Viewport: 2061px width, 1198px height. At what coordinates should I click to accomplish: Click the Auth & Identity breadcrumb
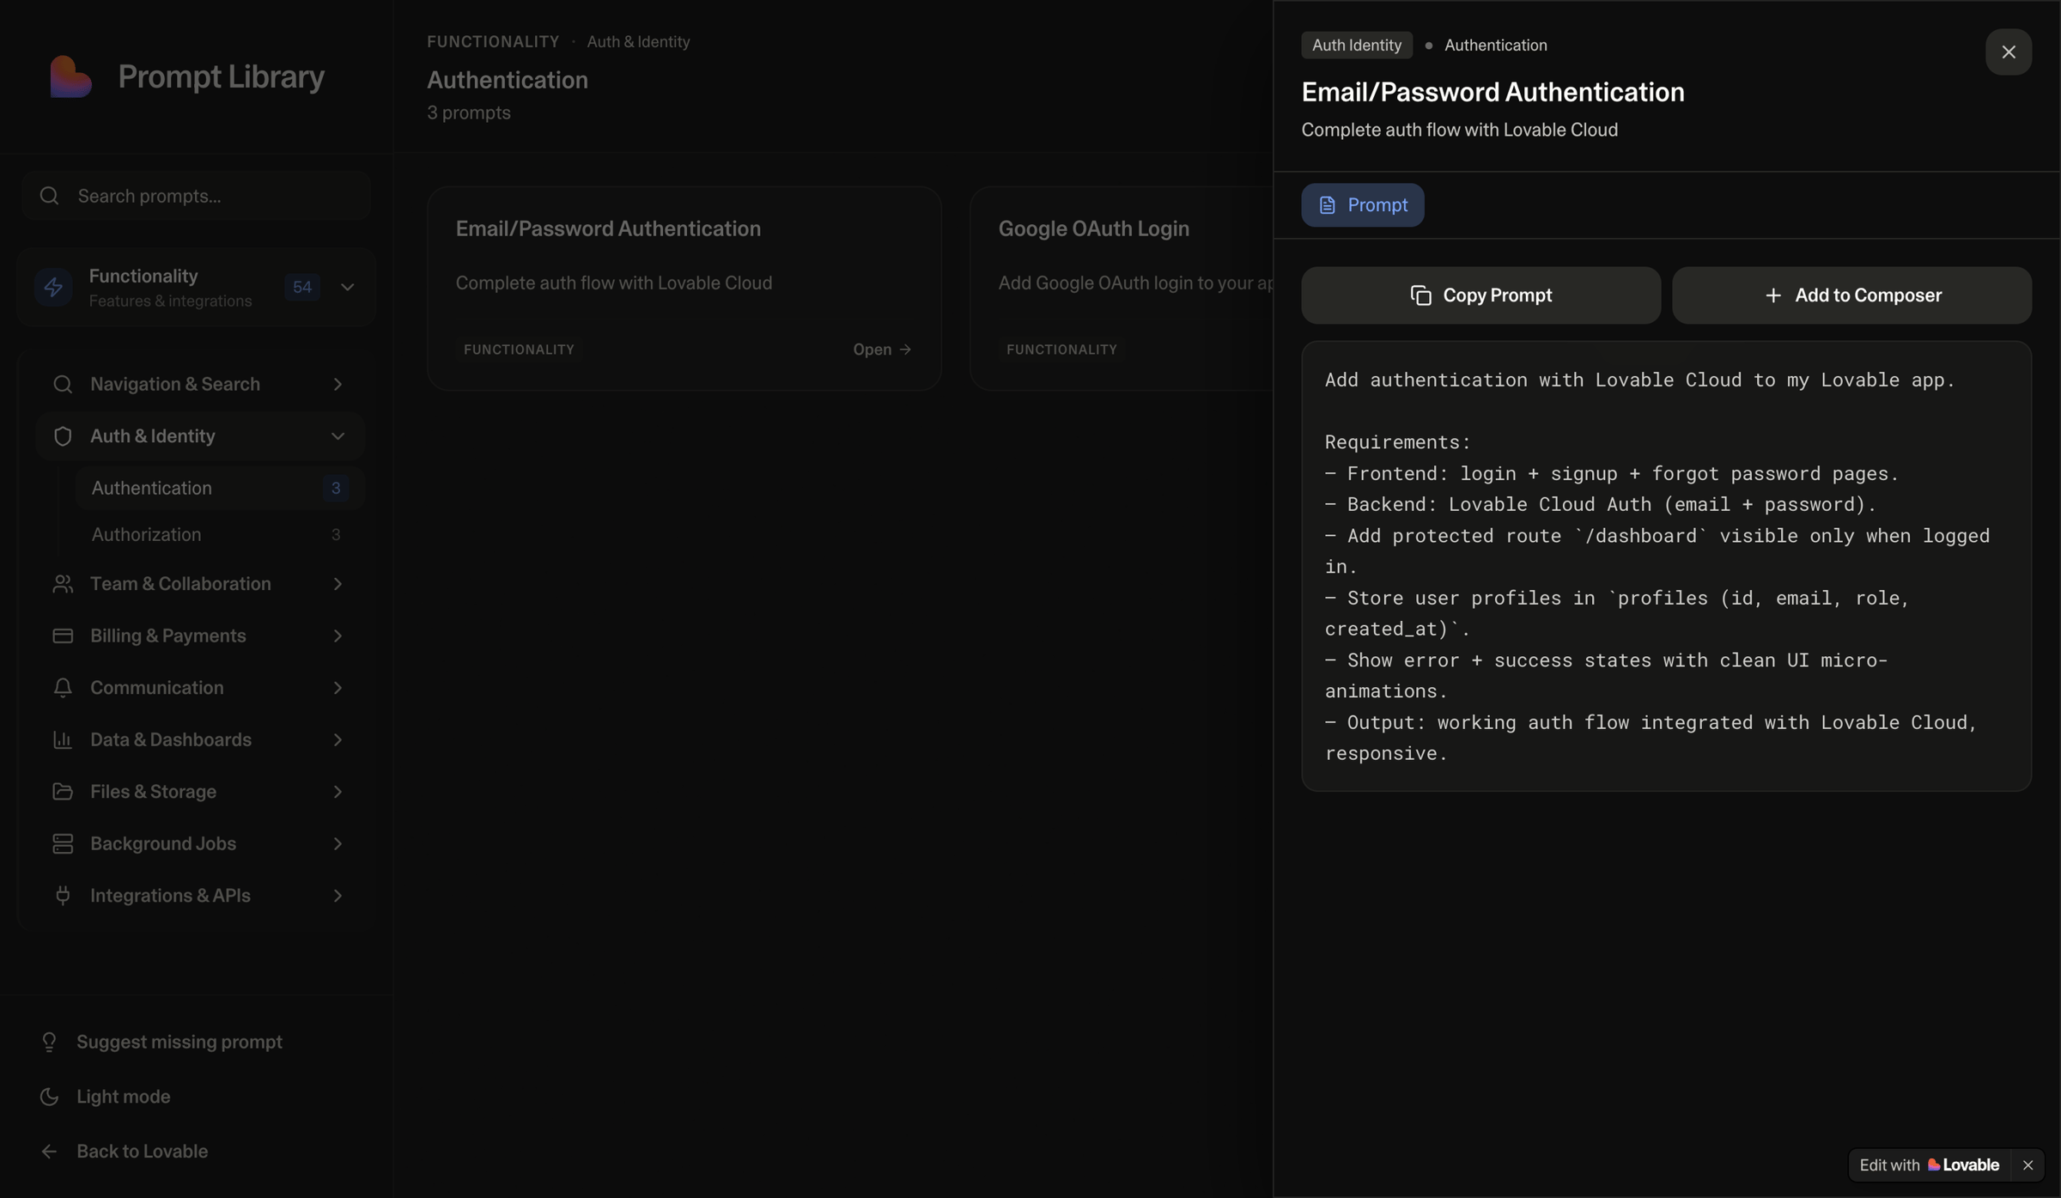638,42
